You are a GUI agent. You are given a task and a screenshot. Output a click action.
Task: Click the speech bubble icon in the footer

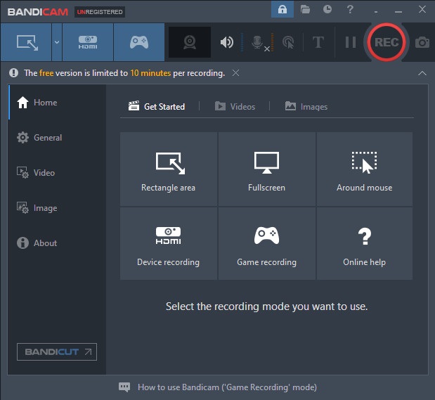[x=124, y=387]
